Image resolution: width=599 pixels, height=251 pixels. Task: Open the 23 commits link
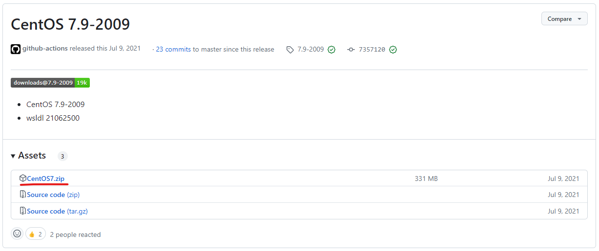click(173, 49)
